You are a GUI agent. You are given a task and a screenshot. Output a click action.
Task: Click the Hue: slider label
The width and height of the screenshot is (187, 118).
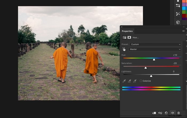tap(124, 55)
